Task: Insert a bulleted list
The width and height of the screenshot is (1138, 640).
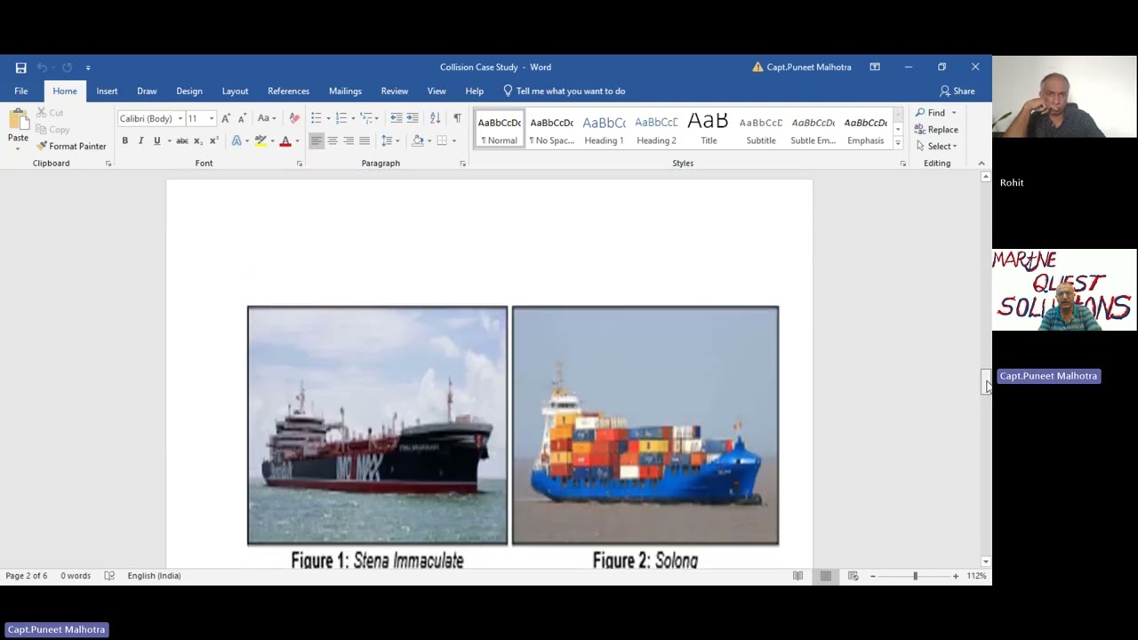Action: [317, 118]
